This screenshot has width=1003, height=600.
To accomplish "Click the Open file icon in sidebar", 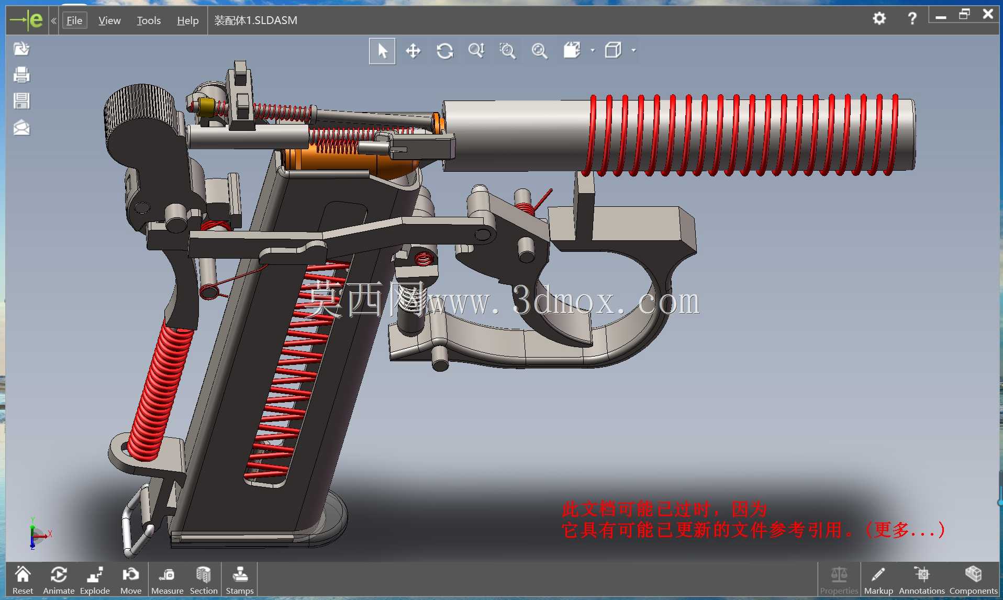I will point(21,49).
